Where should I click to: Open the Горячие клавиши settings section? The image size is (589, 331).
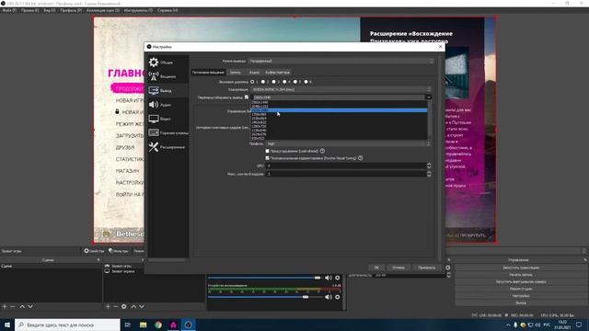pos(167,132)
